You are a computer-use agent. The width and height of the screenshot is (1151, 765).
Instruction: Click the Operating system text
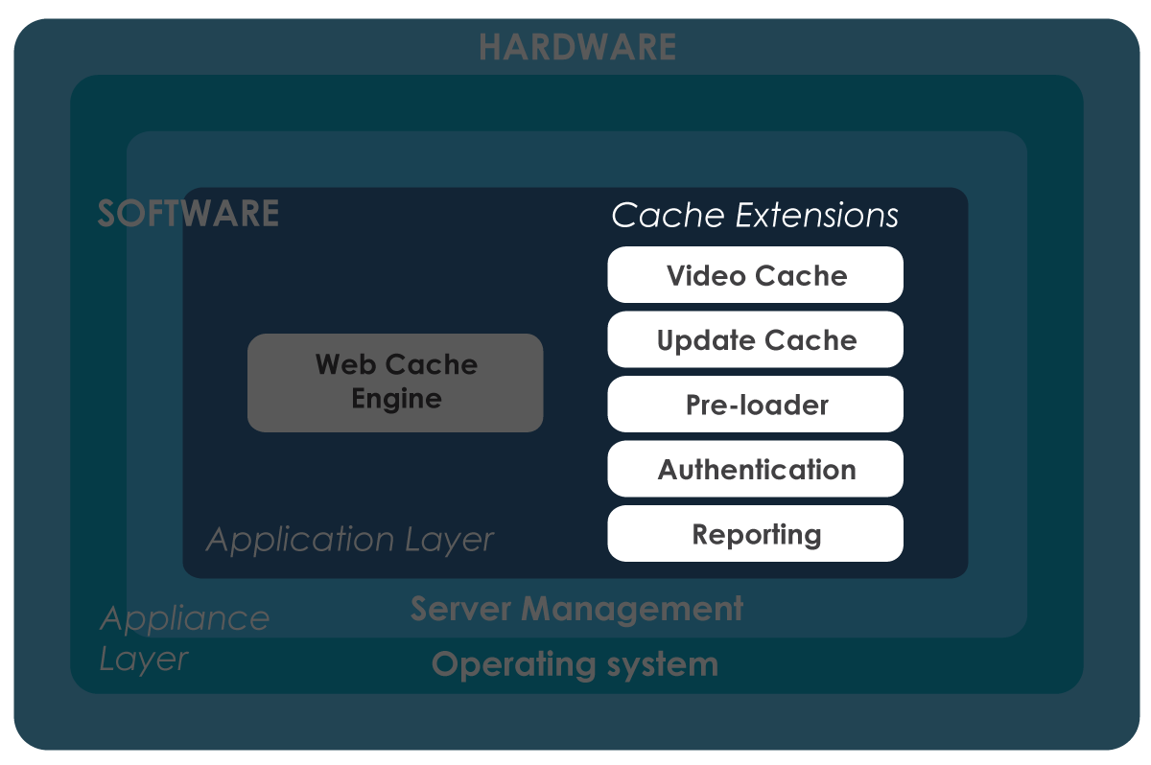(x=575, y=664)
